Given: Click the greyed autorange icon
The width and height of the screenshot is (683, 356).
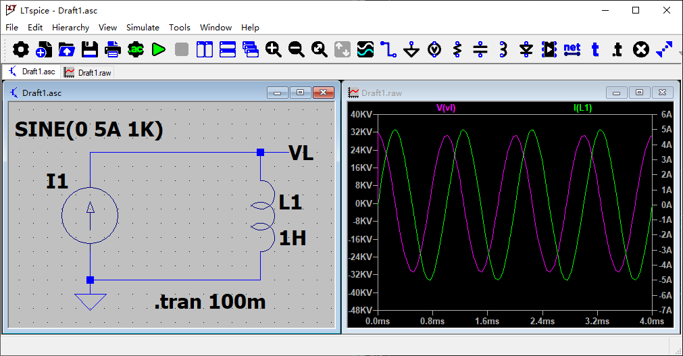Looking at the screenshot, I should [x=343, y=49].
